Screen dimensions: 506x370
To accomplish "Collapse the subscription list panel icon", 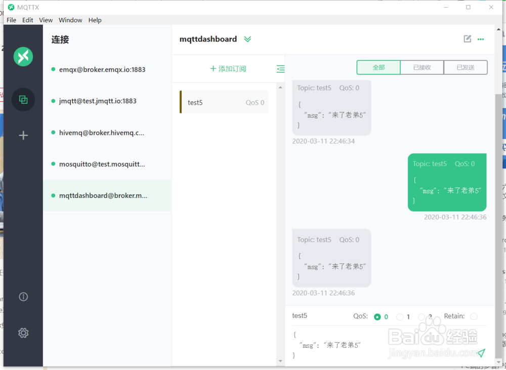I will pos(280,69).
